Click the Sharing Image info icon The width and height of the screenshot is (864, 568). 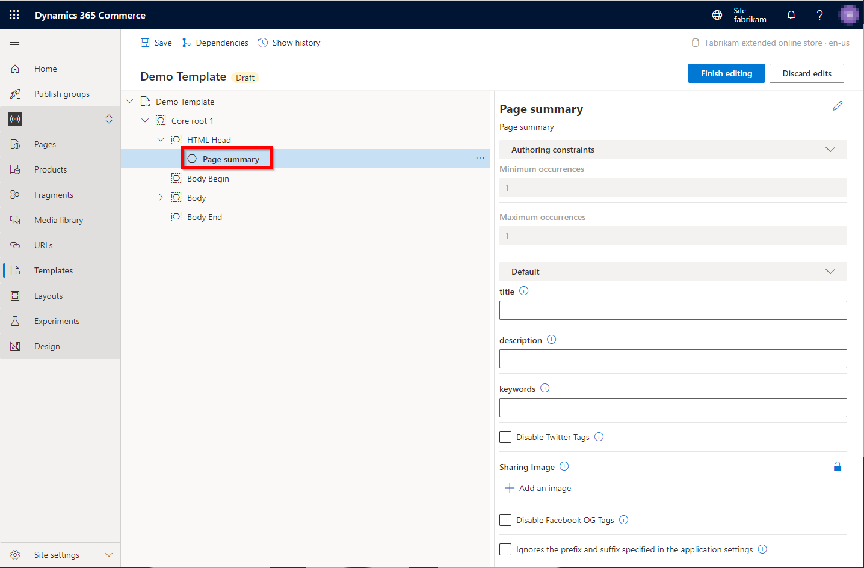click(x=564, y=466)
